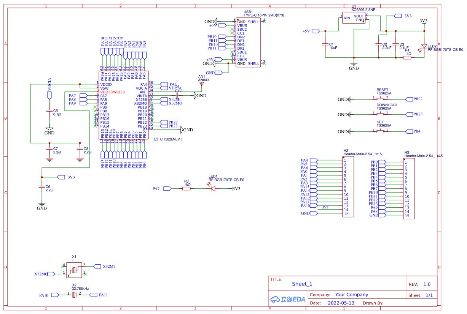467x314 pixels.
Task: Click the X2 32.768kHz crystal symbol
Action: [x=74, y=295]
